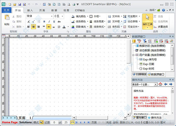Toggle left text alignment
Image resolution: width=176 pixels, height=126 pixels.
point(28,27)
